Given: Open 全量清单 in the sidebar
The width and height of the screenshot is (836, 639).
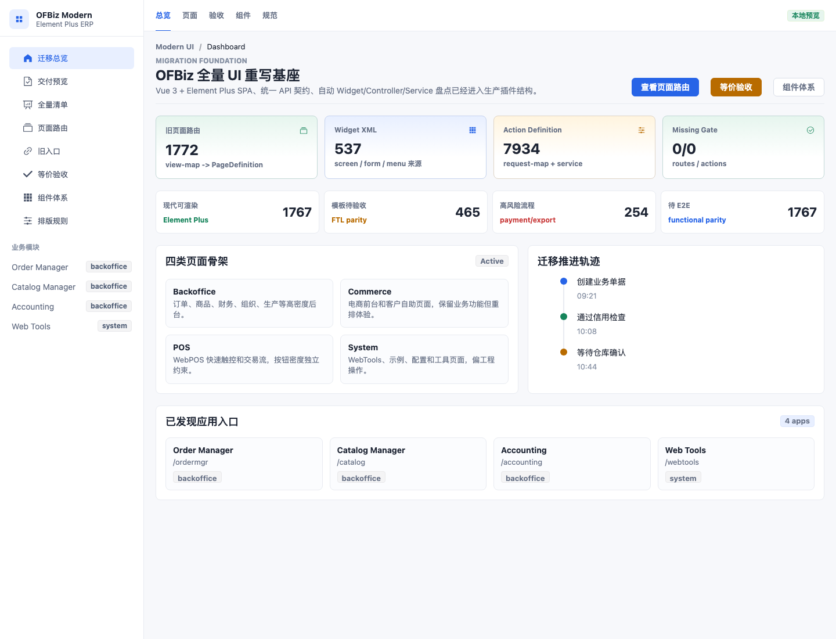Looking at the screenshot, I should click(71, 105).
